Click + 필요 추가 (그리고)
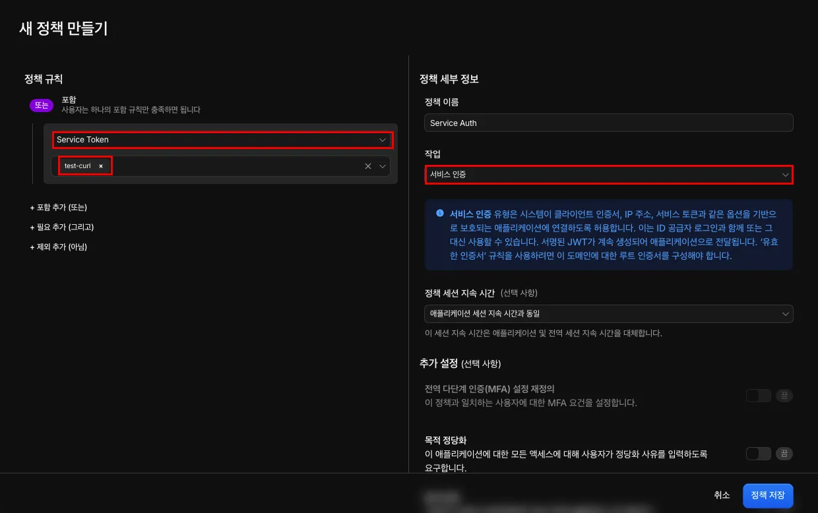 point(62,227)
